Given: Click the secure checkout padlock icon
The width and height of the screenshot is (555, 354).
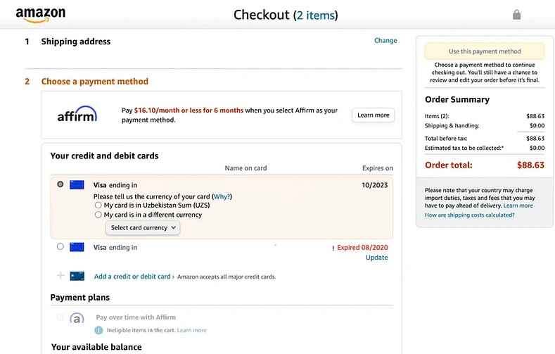Looking at the screenshot, I should 517,15.
